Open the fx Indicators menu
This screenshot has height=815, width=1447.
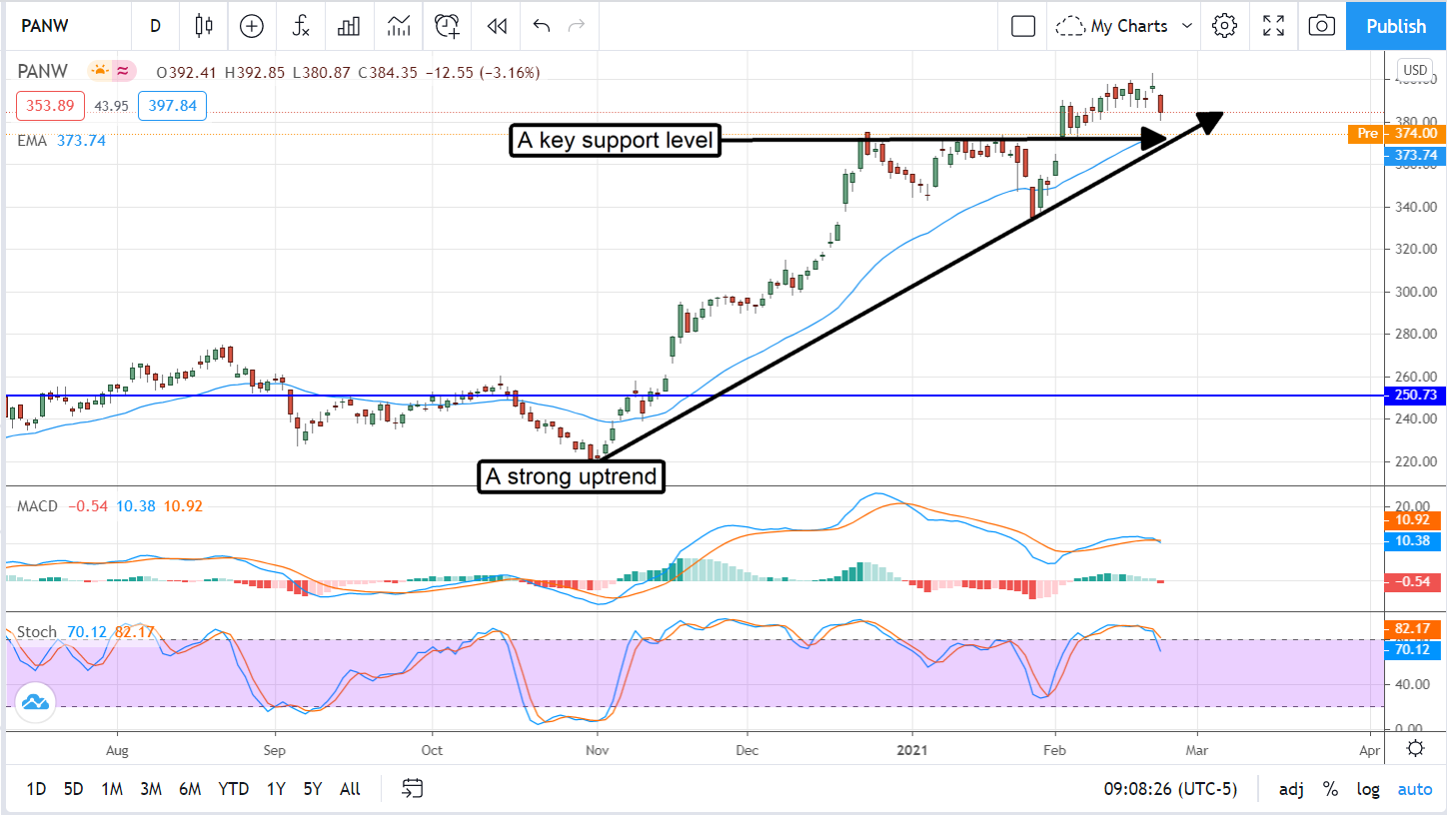pos(301,26)
